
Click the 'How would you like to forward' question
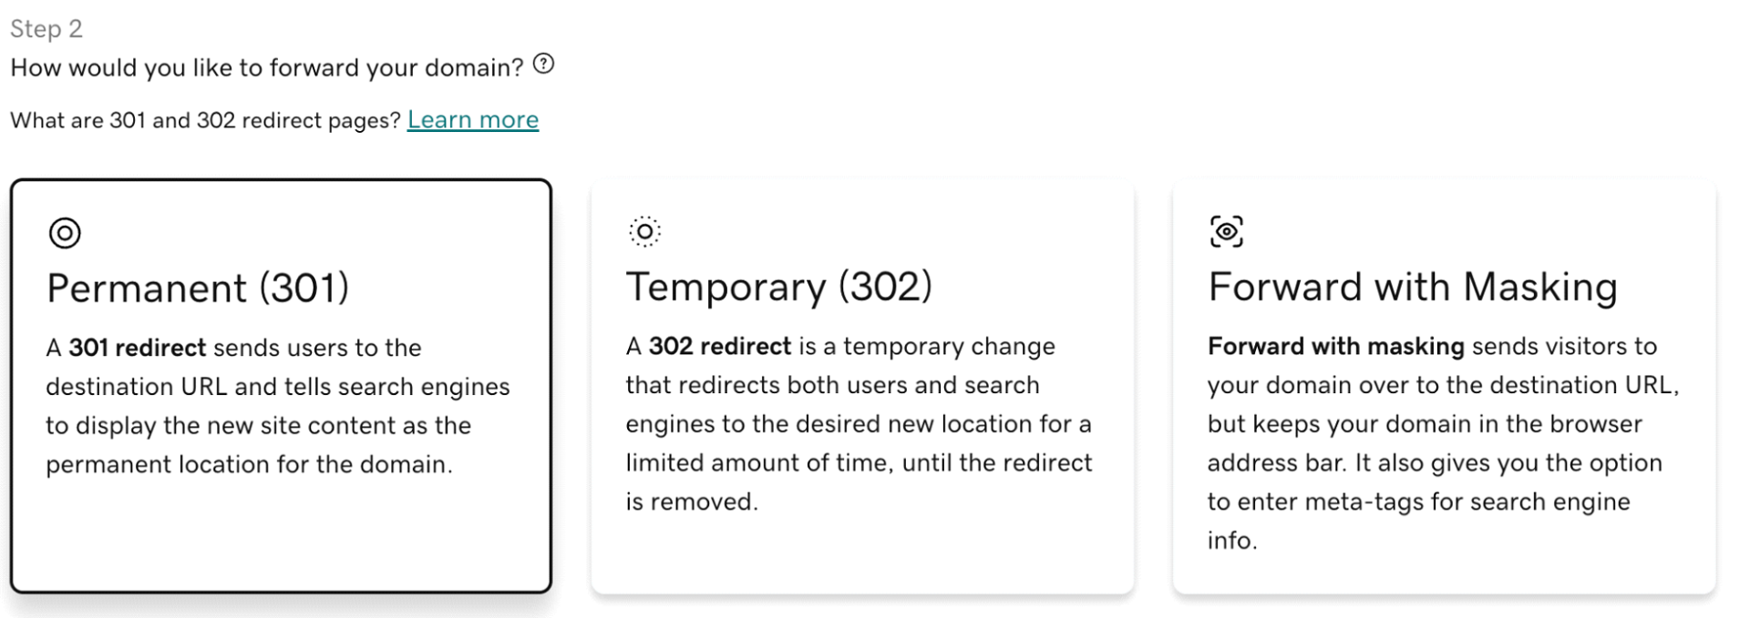coord(267,67)
